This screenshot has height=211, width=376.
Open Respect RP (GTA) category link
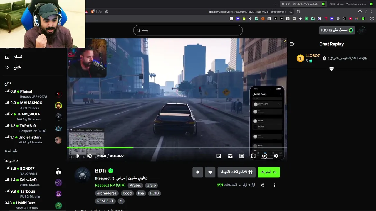[110, 185]
